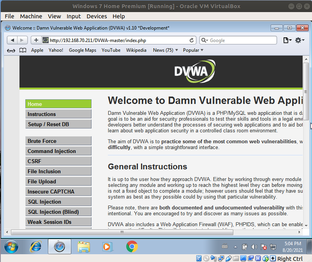The height and width of the screenshot is (262, 312).
Task: Open the Safari gear settings dropdown
Action: (300, 40)
